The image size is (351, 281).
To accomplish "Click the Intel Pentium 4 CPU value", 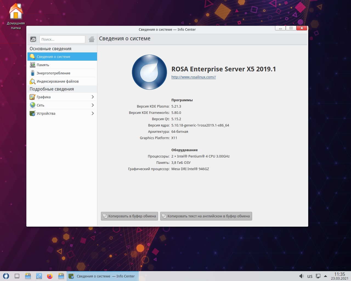I will (x=200, y=156).
